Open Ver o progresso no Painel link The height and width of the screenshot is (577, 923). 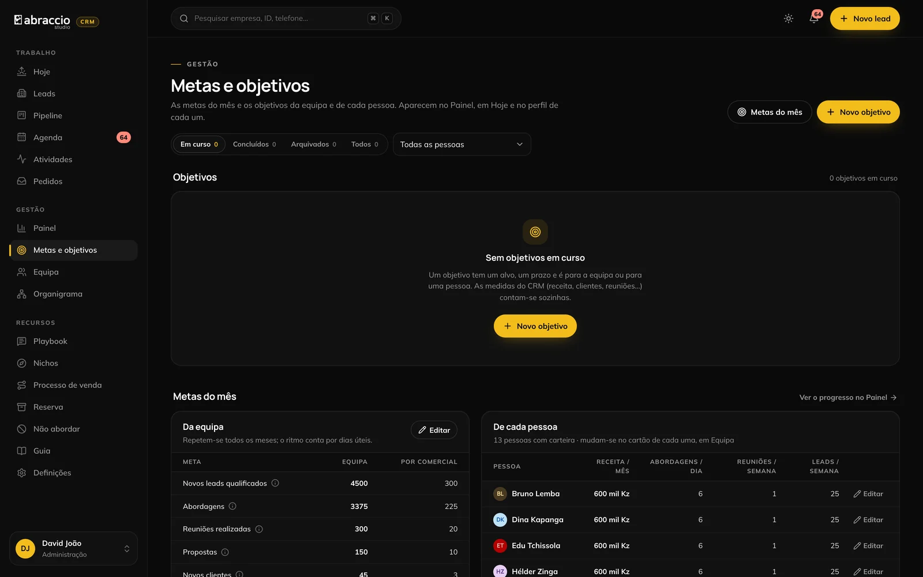pyautogui.click(x=848, y=398)
